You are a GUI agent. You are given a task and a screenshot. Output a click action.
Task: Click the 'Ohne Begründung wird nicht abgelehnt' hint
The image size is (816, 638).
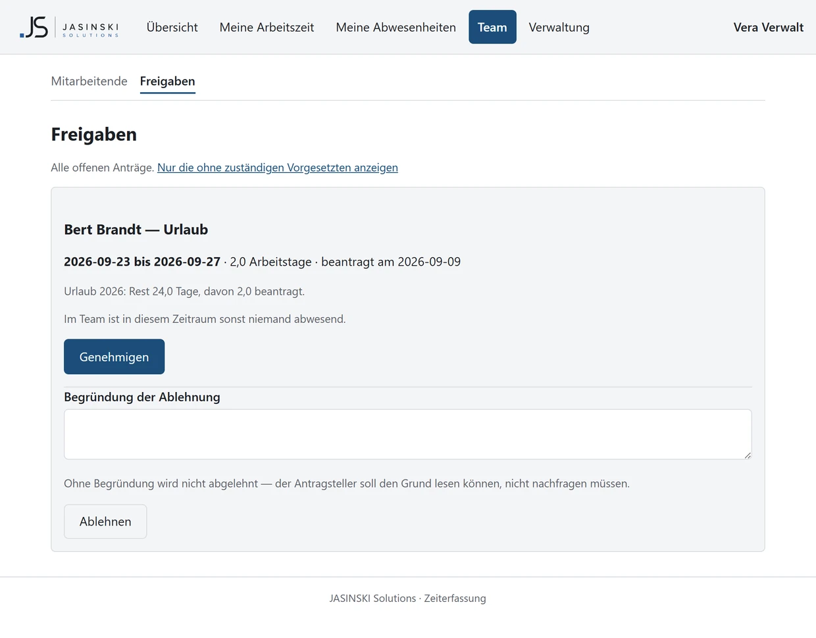click(x=347, y=483)
